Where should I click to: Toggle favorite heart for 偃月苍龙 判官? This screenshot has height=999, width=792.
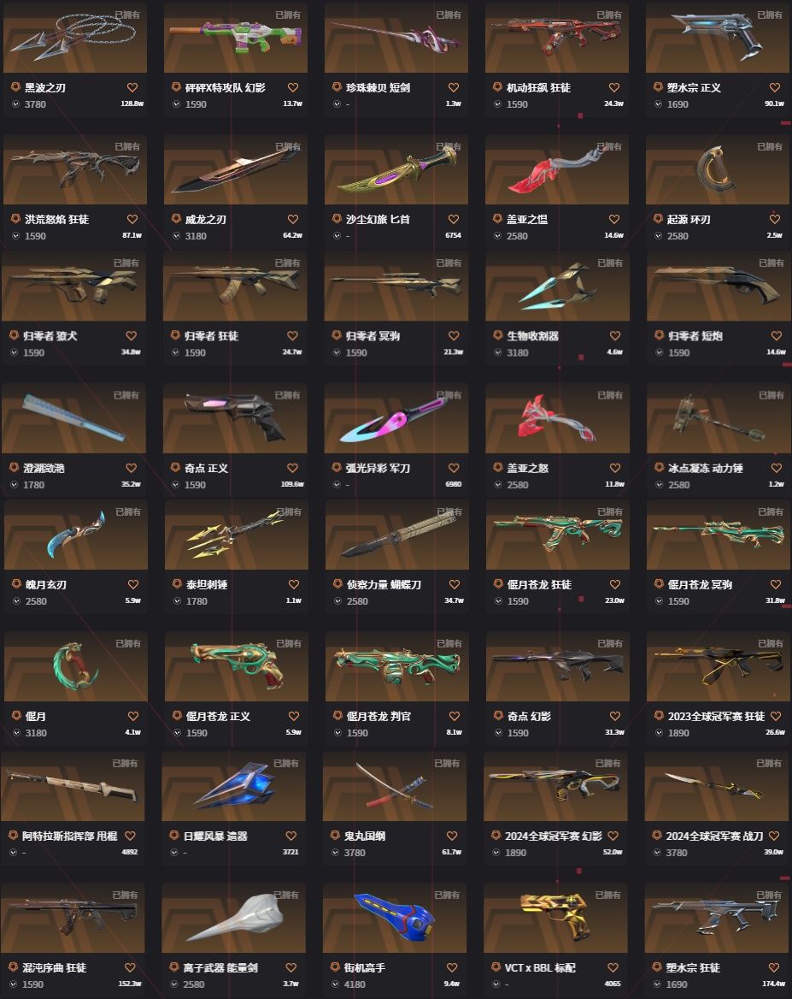(455, 716)
